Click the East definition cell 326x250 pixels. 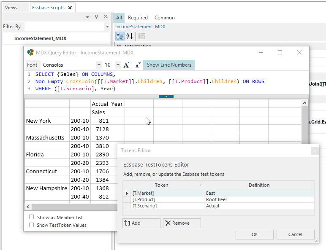259,193
